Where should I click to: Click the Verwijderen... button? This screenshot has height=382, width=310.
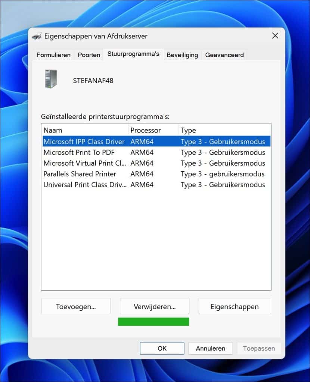pos(154,306)
